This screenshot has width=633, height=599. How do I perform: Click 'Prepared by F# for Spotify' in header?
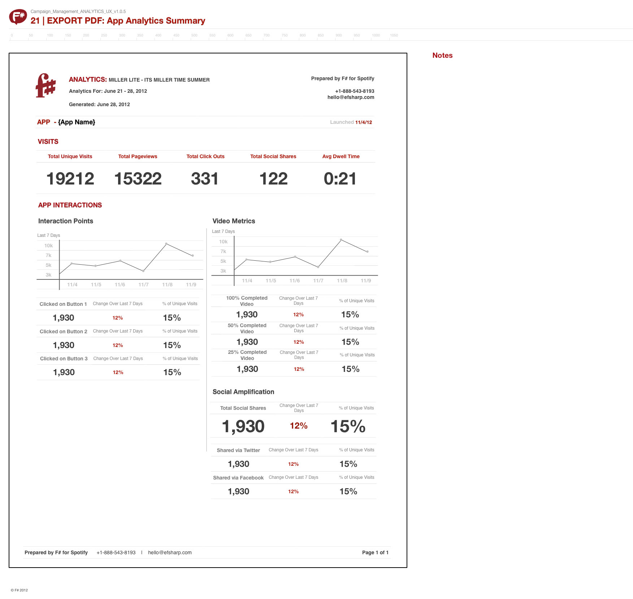[x=343, y=78]
